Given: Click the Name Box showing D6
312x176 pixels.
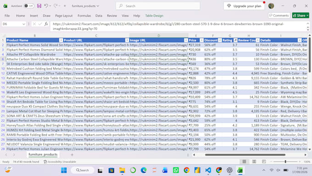Looking at the screenshot, I should pyautogui.click(x=11, y=24).
